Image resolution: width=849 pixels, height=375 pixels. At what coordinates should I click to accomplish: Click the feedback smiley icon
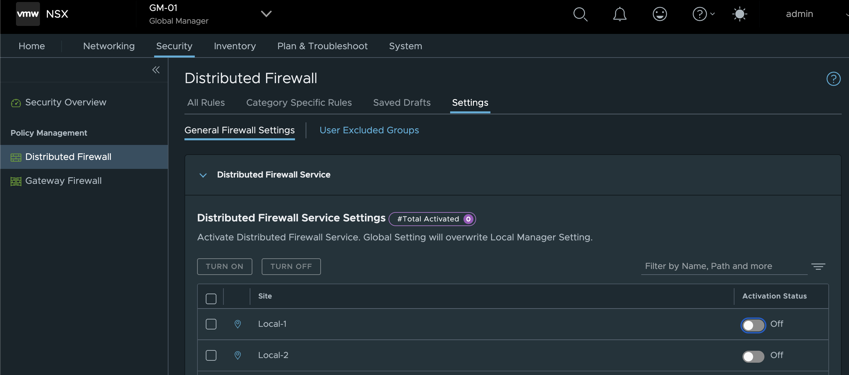tap(660, 14)
